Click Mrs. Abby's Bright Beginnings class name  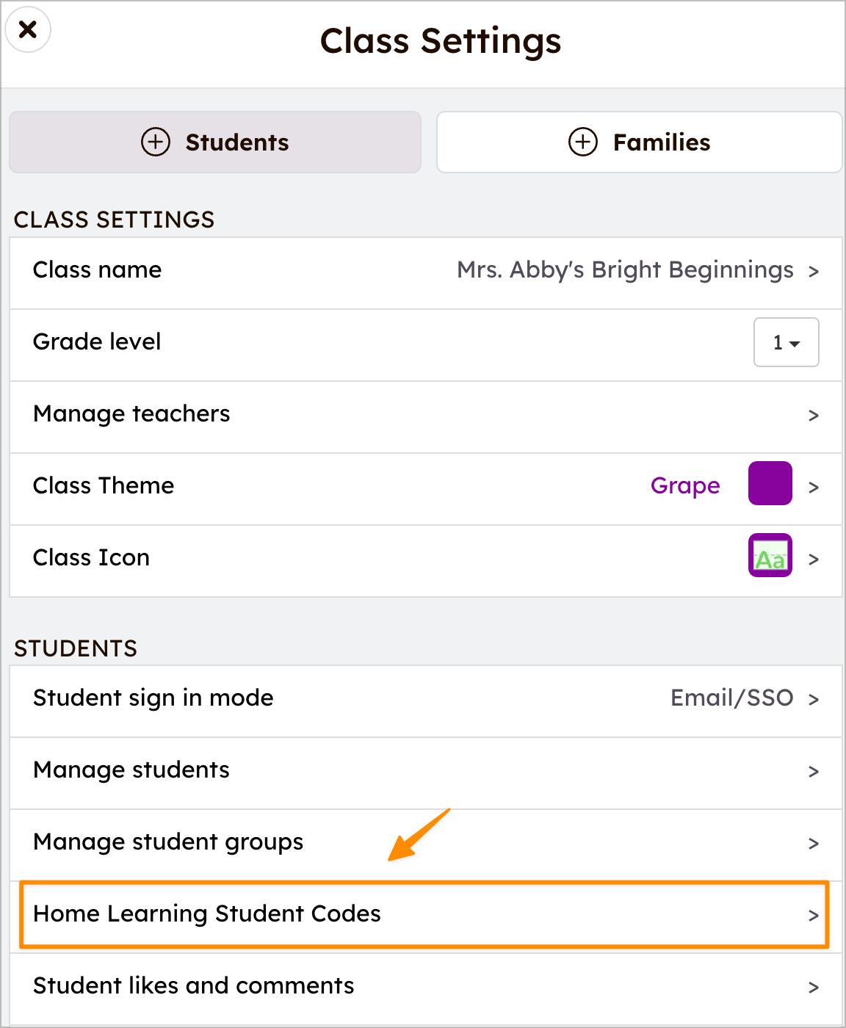[625, 270]
